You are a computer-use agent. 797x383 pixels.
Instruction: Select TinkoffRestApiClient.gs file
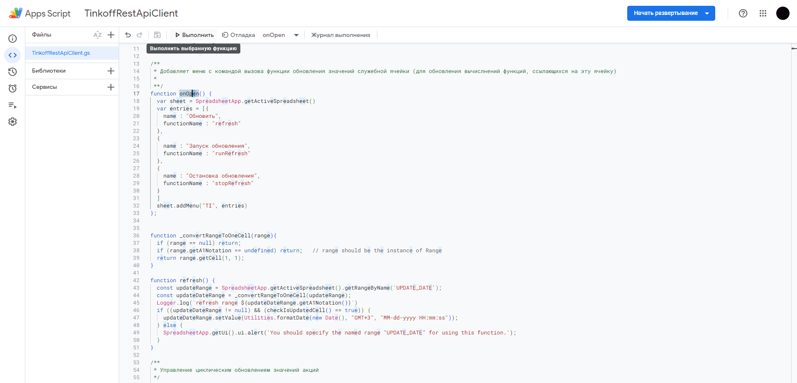coord(72,53)
